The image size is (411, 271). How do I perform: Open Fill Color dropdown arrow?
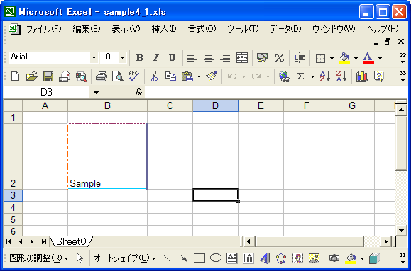(x=356, y=58)
